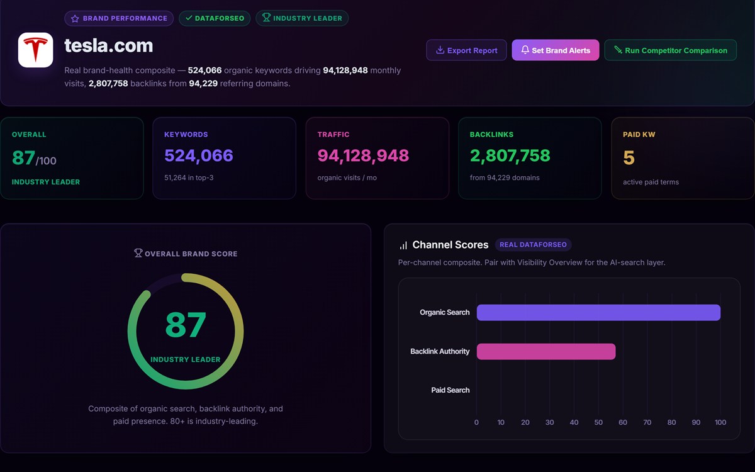This screenshot has width=755, height=472.
Task: Open the Backlinks card
Action: [x=530, y=158]
